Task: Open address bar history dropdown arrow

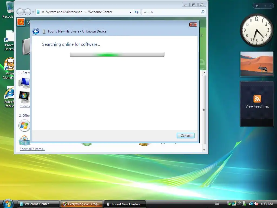Action: [x=130, y=12]
